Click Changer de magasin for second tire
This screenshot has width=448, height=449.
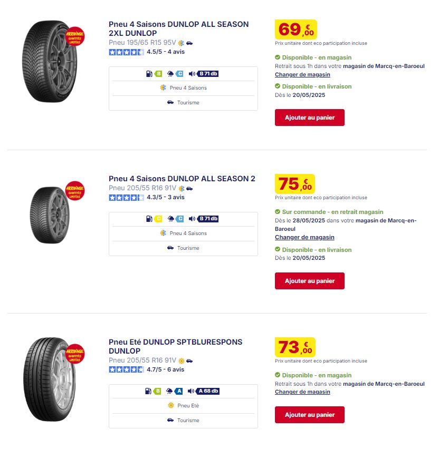[304, 237]
